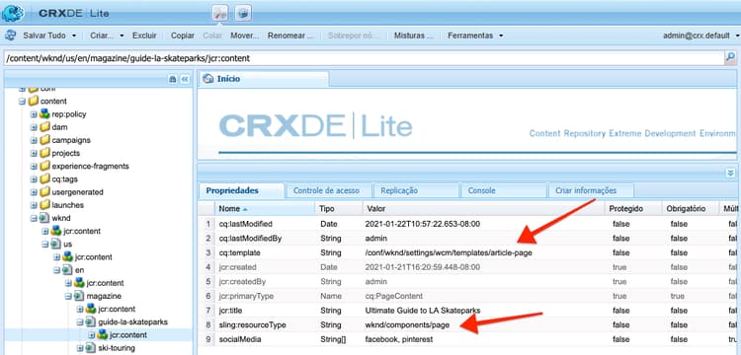Click the Protegido column header
Screen dimensions: 741x355
pos(633,208)
